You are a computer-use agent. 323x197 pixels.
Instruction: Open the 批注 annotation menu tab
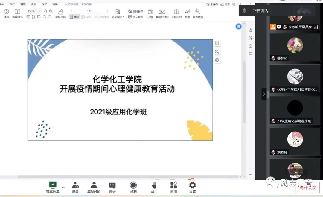click(12, 4)
